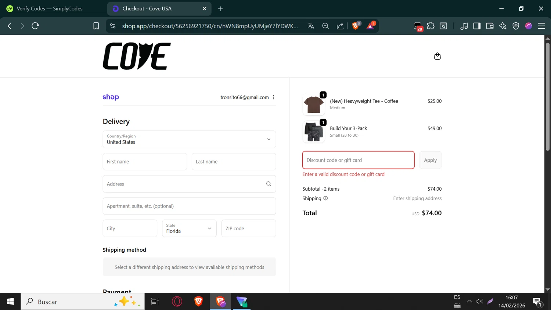Screen dimensions: 551x310
Task: Click the zoom magnifier icon in address bar
Action: (325, 26)
